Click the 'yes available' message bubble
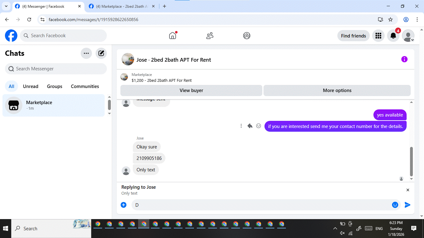 click(390, 115)
